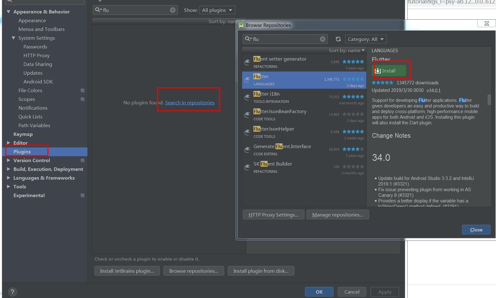Collapse the System Settings tree node

pyautogui.click(x=13, y=38)
